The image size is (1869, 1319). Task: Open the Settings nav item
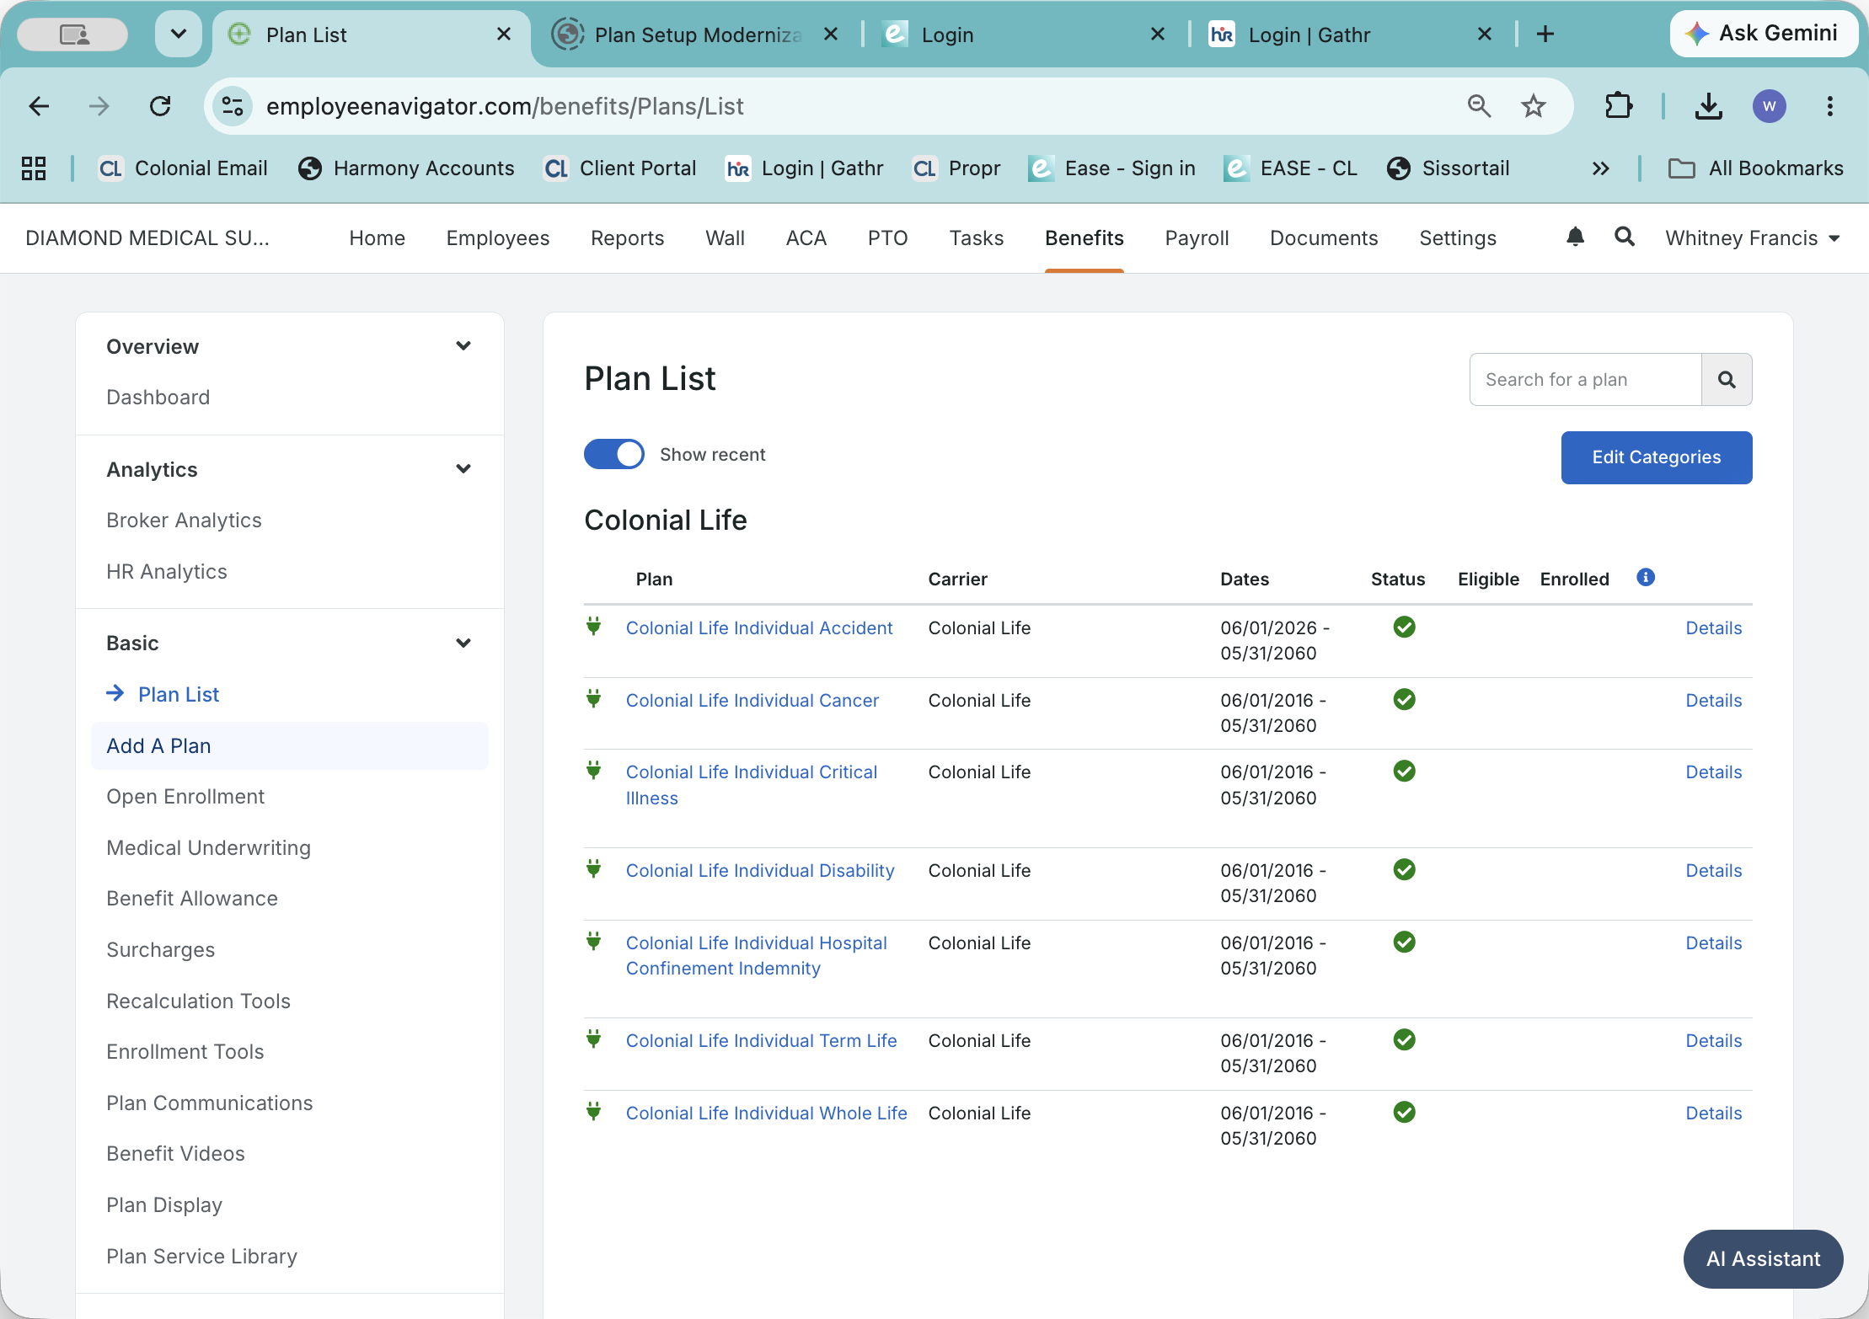pos(1457,238)
